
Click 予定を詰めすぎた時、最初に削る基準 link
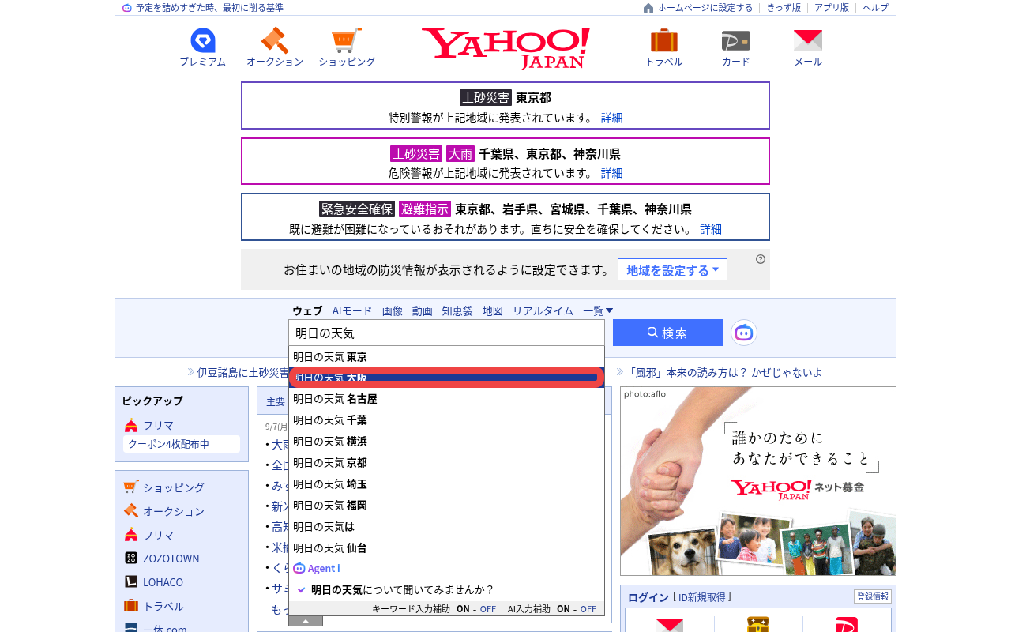(209, 8)
